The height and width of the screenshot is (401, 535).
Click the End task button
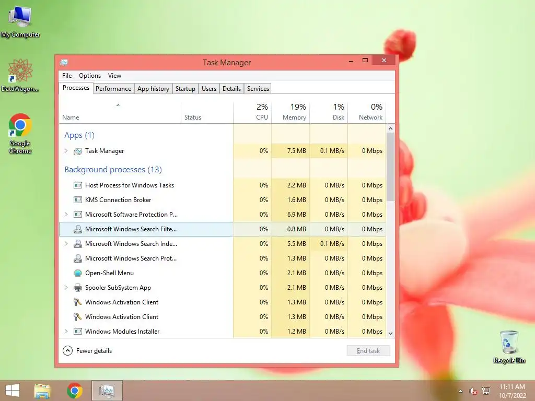(368, 351)
